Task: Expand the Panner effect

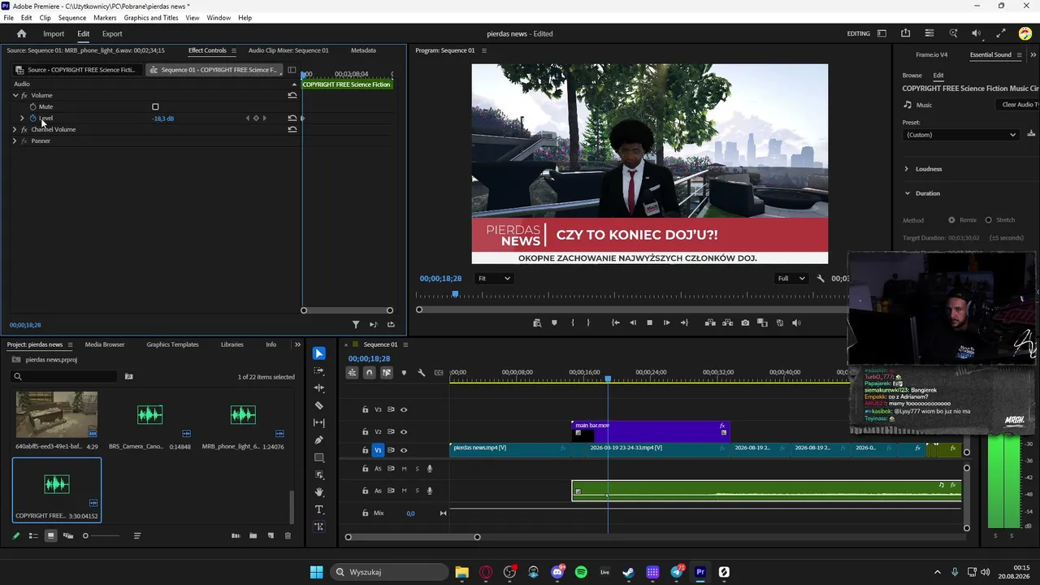Action: point(14,141)
